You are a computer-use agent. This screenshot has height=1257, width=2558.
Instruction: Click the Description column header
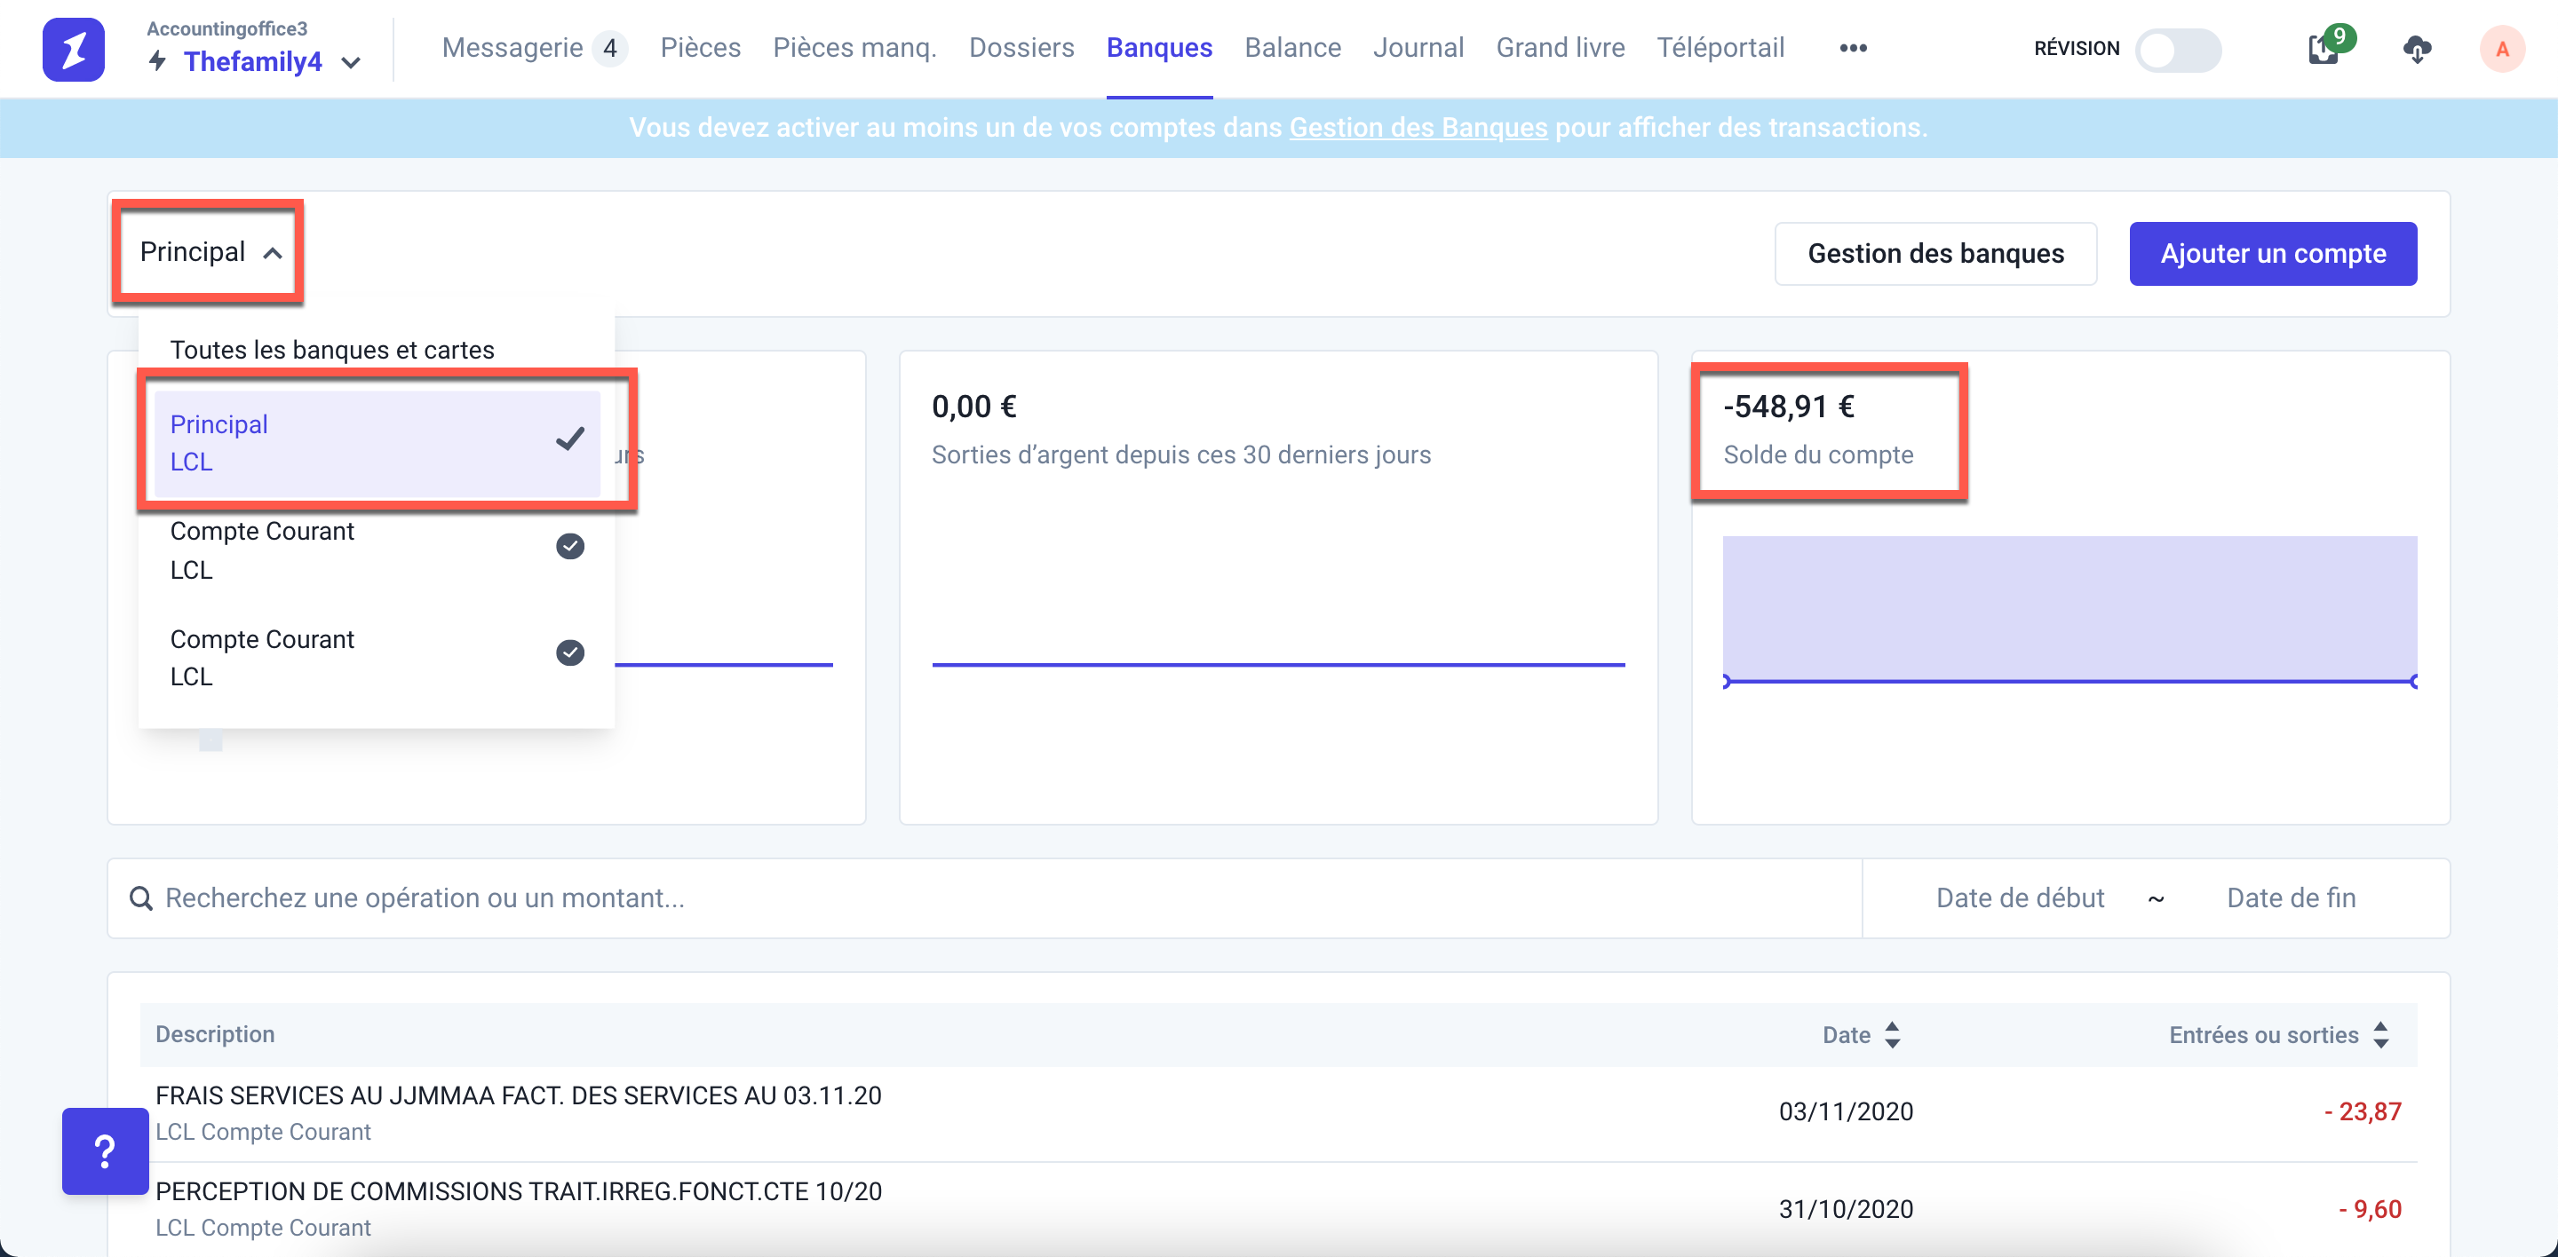click(x=214, y=1034)
